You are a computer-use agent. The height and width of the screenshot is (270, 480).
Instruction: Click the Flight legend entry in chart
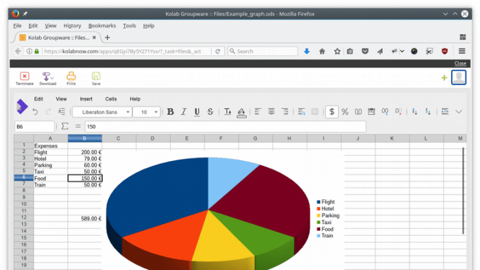point(326,201)
